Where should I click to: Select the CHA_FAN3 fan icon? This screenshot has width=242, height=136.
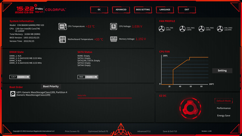pyautogui.click(x=220, y=29)
